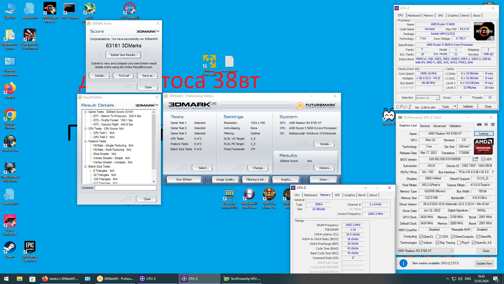504x284 pixels.
Task: Click the Comment input field
Action: [125, 188]
